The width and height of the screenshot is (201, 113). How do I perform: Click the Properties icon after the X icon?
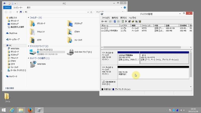[129, 21]
